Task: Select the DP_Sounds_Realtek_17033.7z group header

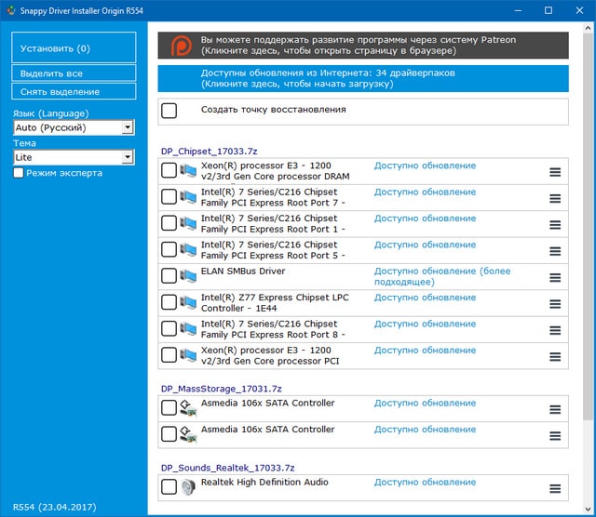Action: (227, 468)
